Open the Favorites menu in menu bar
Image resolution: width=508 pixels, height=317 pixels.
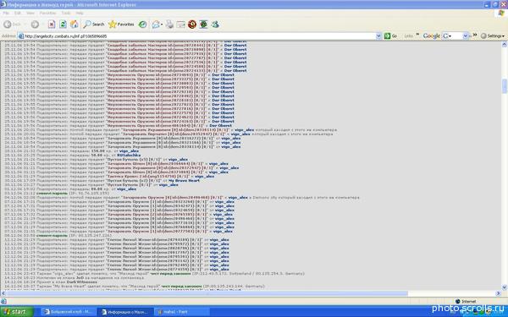tap(47, 13)
